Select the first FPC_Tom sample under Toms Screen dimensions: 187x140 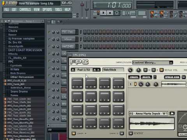(19, 99)
